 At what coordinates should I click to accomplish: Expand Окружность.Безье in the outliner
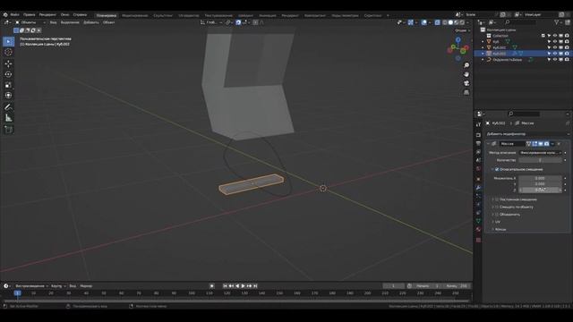click(483, 60)
